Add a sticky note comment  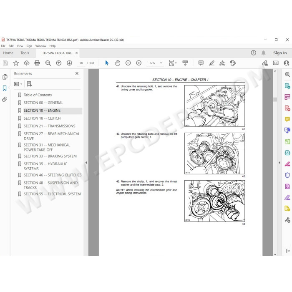tap(201, 63)
